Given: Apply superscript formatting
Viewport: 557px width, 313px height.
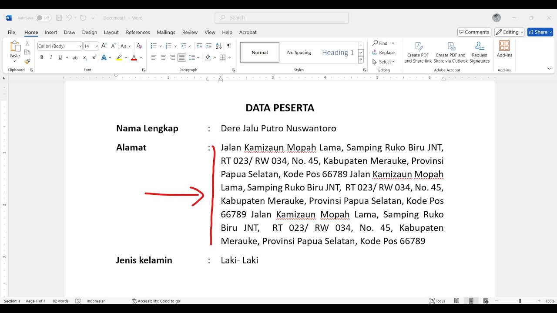Looking at the screenshot, I should (94, 57).
